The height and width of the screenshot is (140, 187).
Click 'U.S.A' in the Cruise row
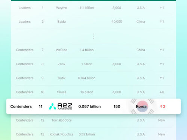141,92
